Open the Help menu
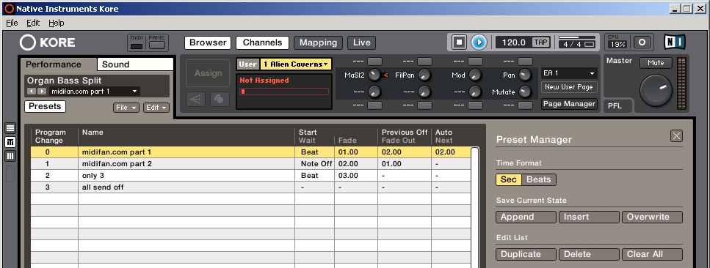The width and height of the screenshot is (710, 268). click(x=56, y=23)
